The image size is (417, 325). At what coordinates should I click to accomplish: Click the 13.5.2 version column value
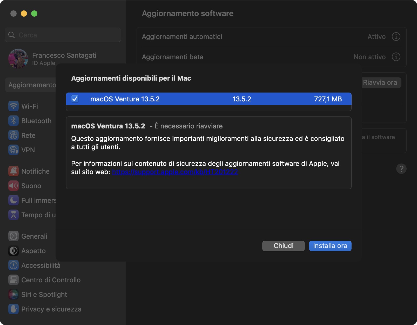point(242,99)
